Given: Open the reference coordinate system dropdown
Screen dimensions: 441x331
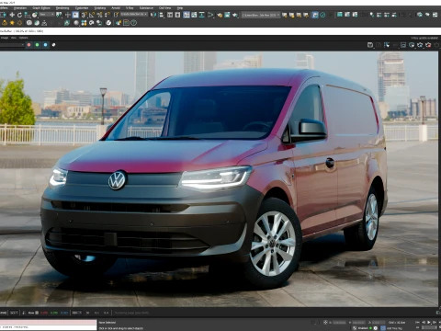Looking at the screenshot, I should click(47, 15).
